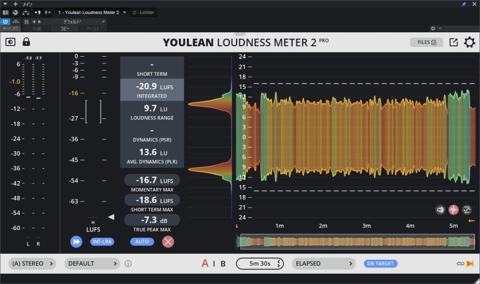
Task: Open the plugin selector dropdown arrow
Action: pos(125,13)
